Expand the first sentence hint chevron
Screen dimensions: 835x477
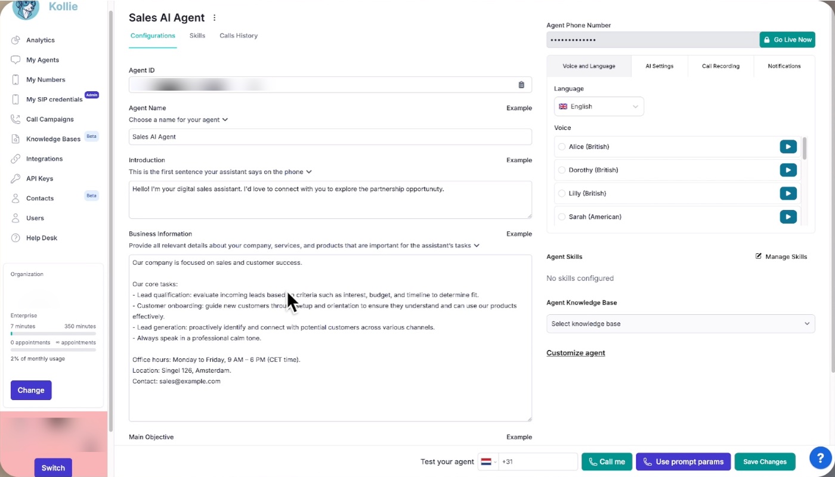308,172
